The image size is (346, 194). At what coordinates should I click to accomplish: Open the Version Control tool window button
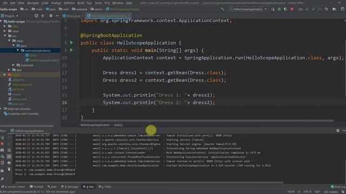pyautogui.click(x=13, y=187)
